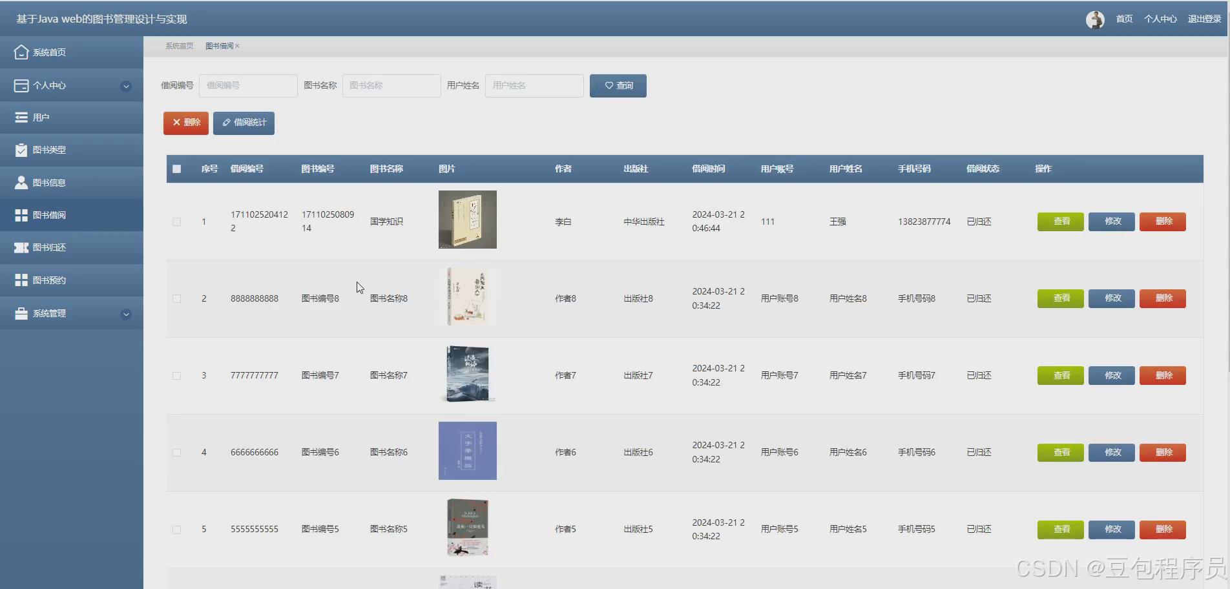Click the 借阅状态 column header

point(983,169)
